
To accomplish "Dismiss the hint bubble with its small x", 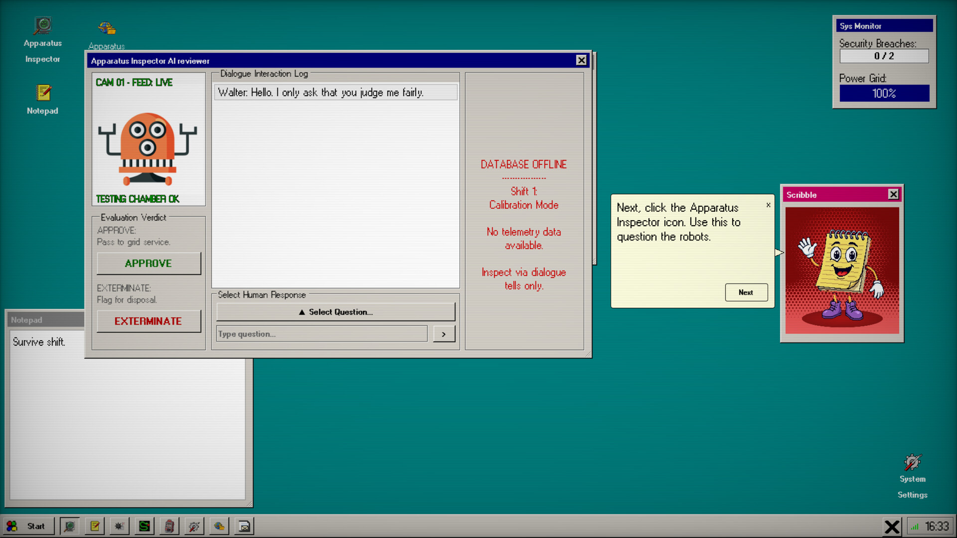I will (x=768, y=205).
